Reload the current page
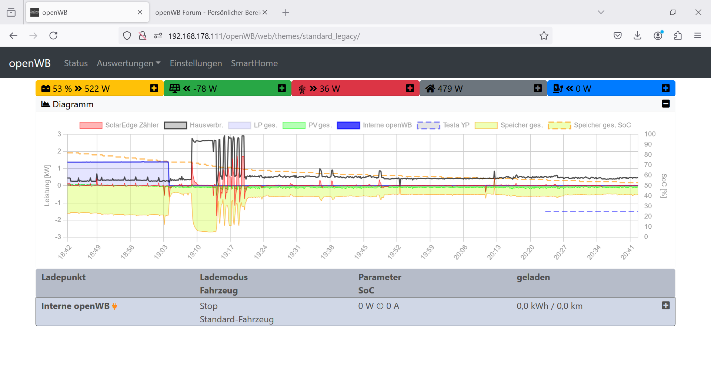711x373 pixels. [x=53, y=36]
